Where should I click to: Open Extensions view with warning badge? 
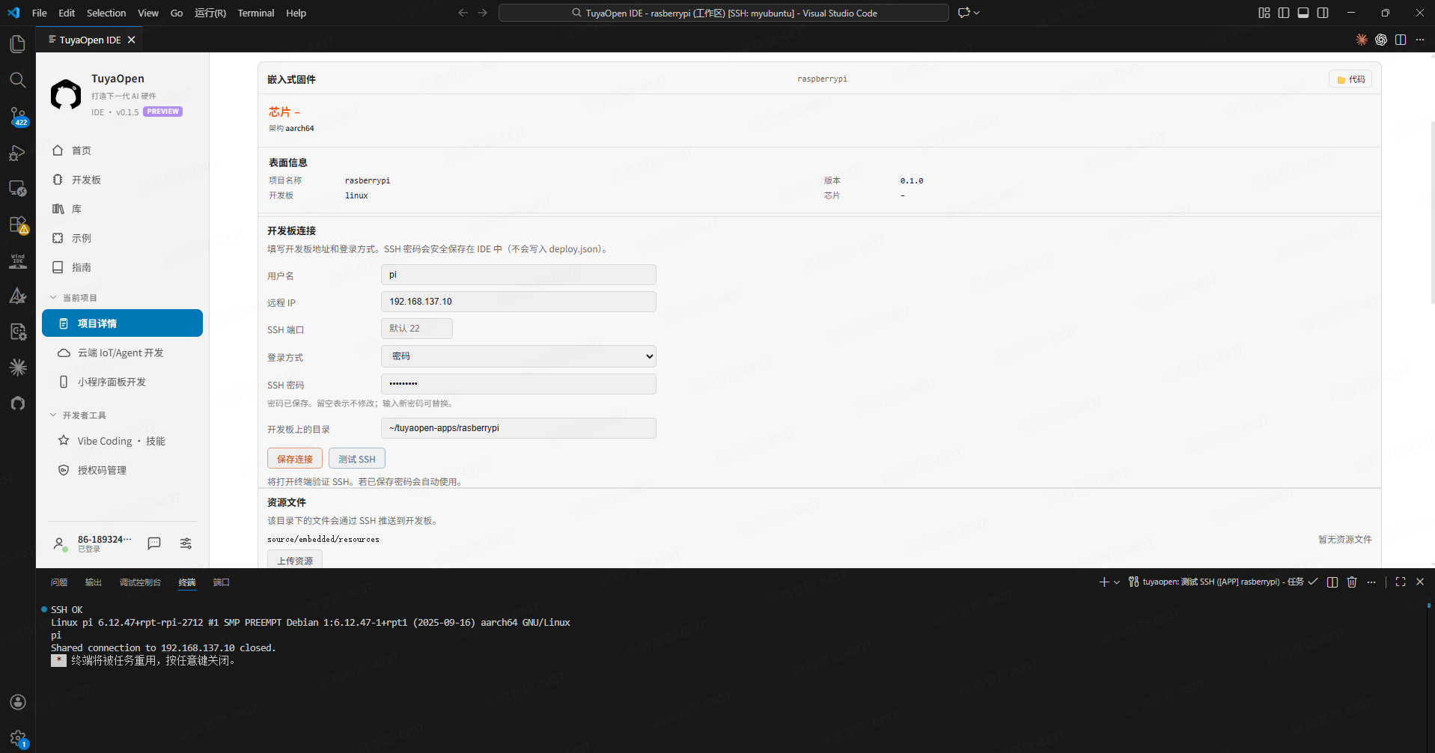coord(18,225)
